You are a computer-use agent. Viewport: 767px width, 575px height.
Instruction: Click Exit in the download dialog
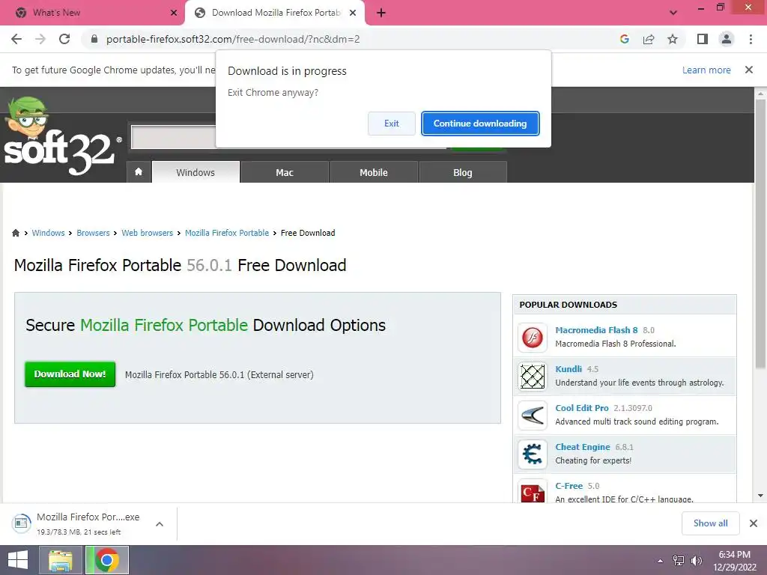tap(391, 124)
